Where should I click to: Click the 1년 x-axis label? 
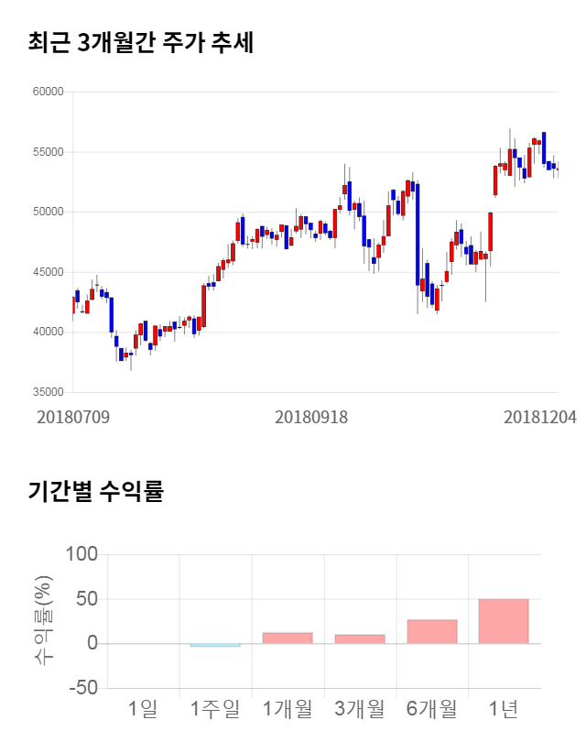coord(504,708)
